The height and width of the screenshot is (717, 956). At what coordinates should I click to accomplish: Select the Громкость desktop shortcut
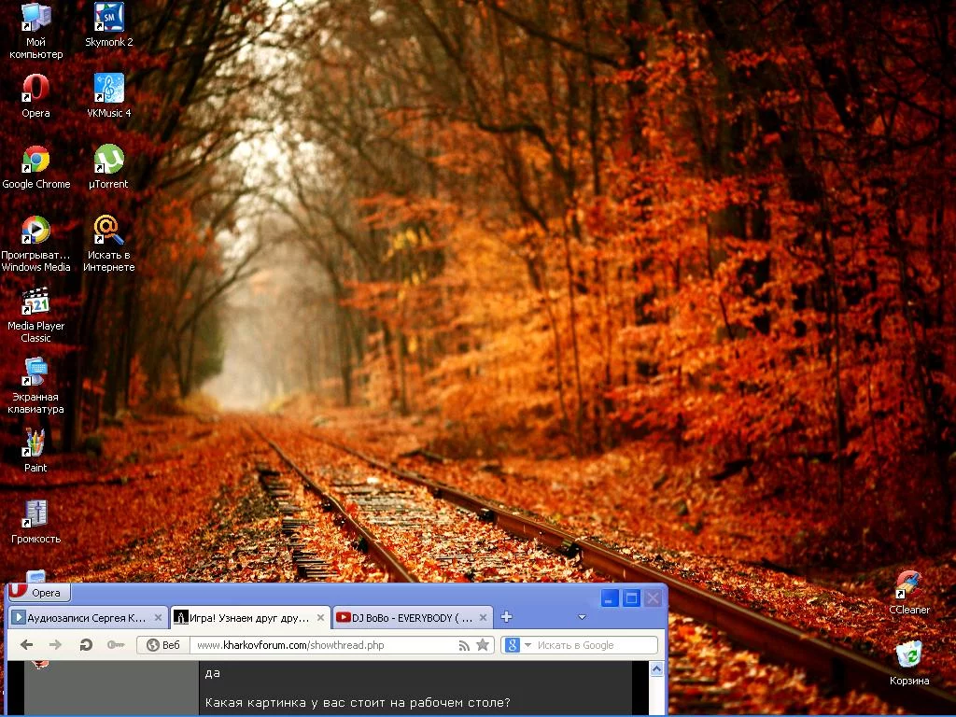[36, 523]
